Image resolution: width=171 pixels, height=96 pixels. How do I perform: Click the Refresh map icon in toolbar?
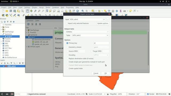(x=77, y=11)
